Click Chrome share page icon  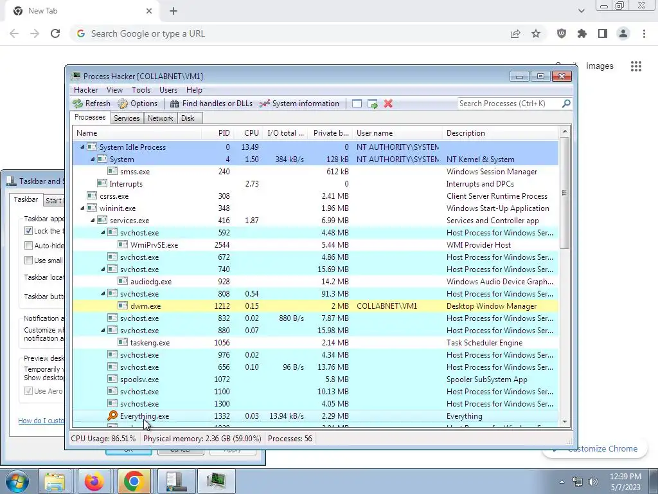pyautogui.click(x=515, y=33)
